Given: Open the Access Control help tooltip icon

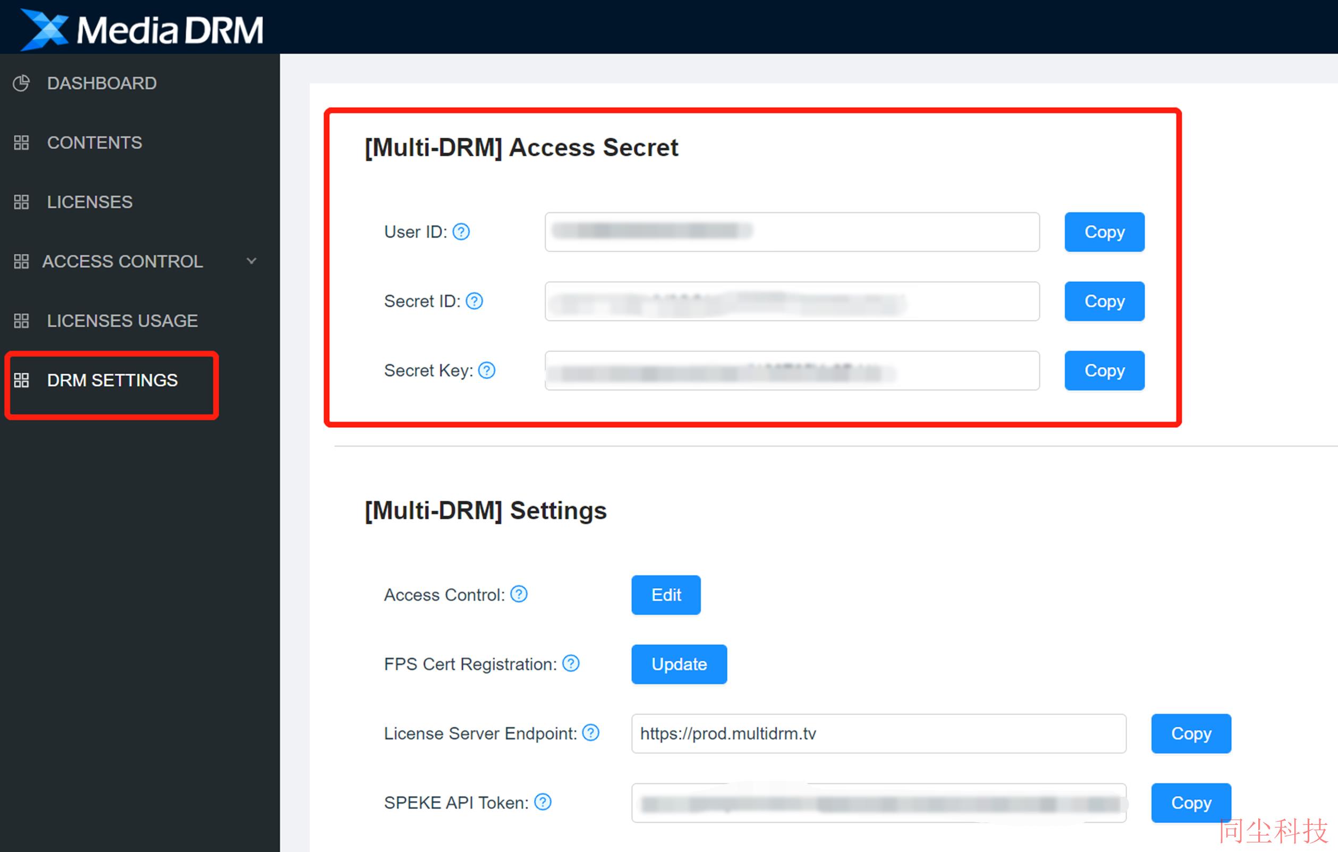Looking at the screenshot, I should (x=519, y=594).
